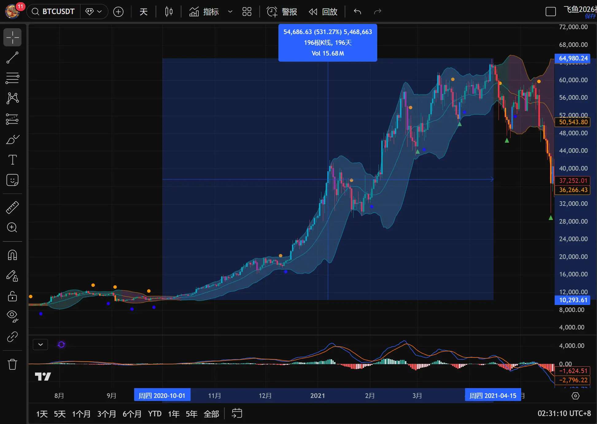The width and height of the screenshot is (597, 424).
Task: Open the Fibonacci retracement tool
Action: [13, 78]
